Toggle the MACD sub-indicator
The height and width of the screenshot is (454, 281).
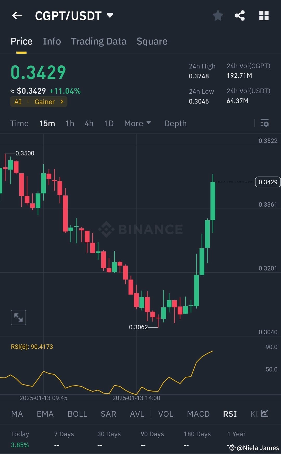click(198, 414)
